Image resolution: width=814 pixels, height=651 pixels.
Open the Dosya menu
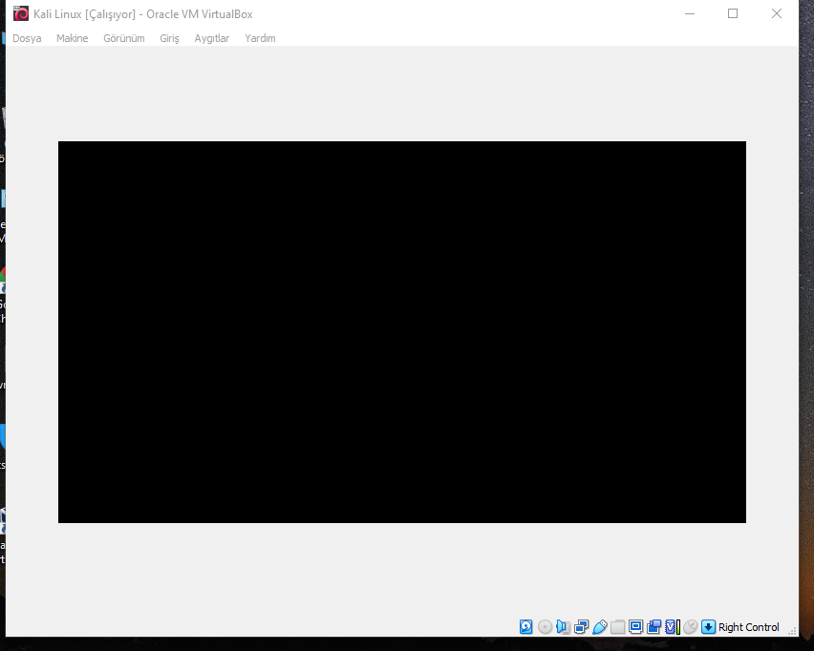(27, 38)
